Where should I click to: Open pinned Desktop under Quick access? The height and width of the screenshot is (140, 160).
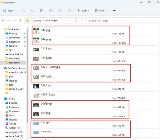[13, 34]
